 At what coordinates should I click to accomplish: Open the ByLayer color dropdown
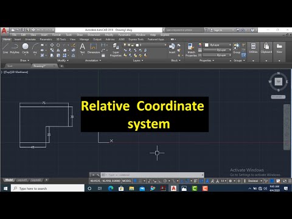230,45
